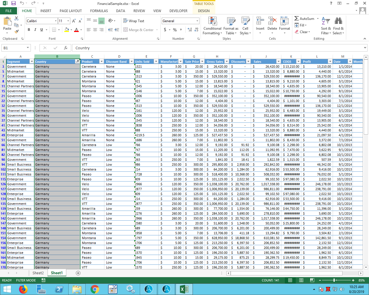Click the Format Painter brush icon
Image resolution: width=369 pixels, height=295 pixels.
16,32
